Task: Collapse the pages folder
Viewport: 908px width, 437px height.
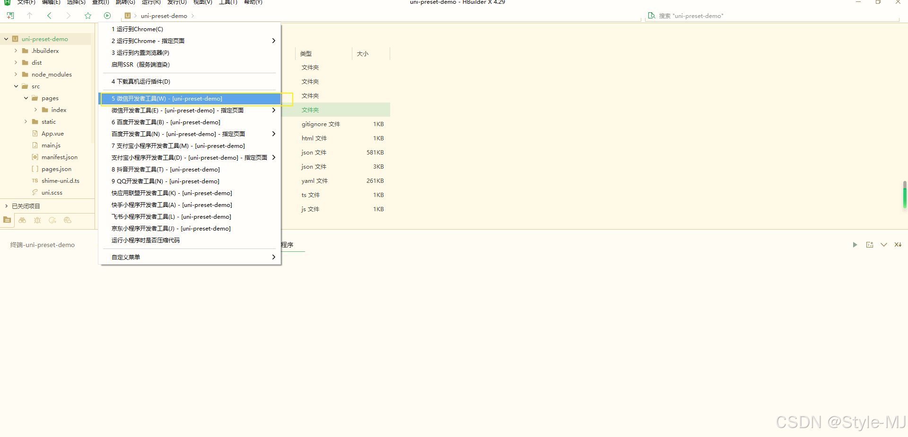Action: [x=26, y=98]
